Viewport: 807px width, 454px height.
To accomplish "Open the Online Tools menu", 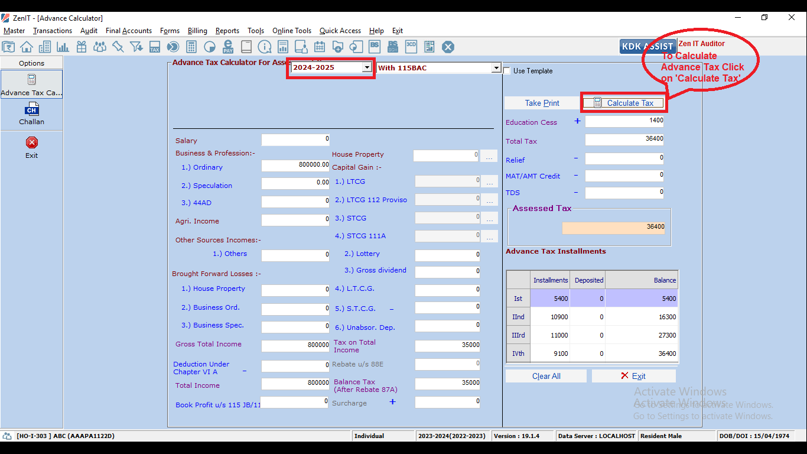I will [x=292, y=31].
